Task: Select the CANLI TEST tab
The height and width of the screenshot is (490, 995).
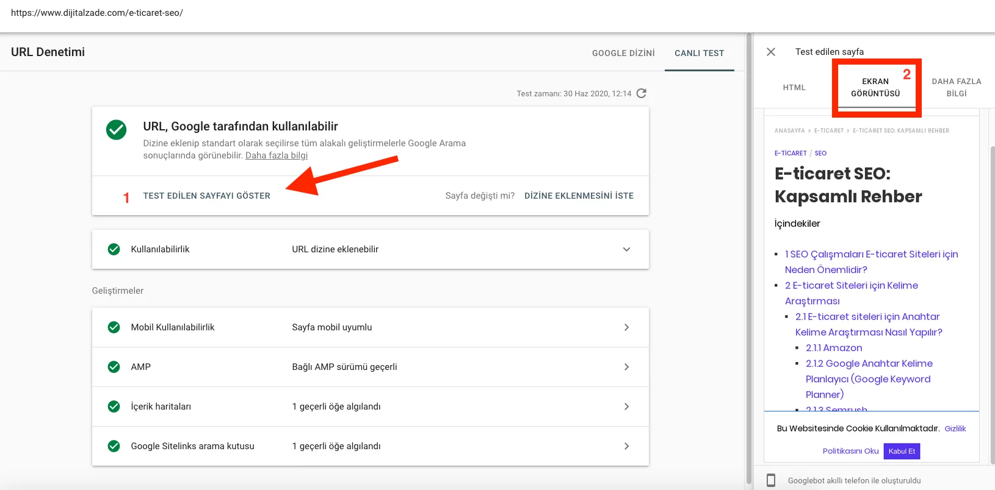Action: point(699,53)
